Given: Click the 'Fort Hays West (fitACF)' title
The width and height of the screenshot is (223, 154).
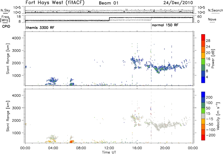Looking at the screenshot, I should point(55,3).
